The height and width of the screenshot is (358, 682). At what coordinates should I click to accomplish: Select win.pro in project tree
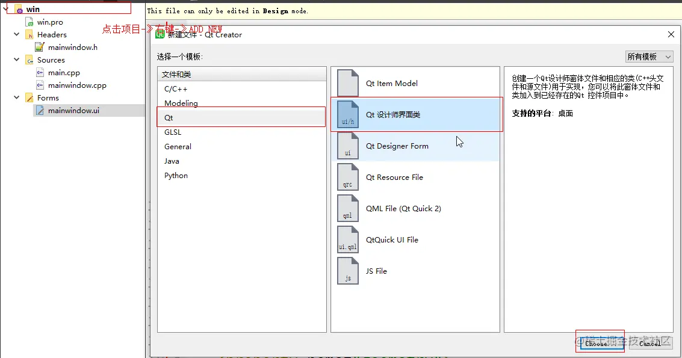[50, 22]
